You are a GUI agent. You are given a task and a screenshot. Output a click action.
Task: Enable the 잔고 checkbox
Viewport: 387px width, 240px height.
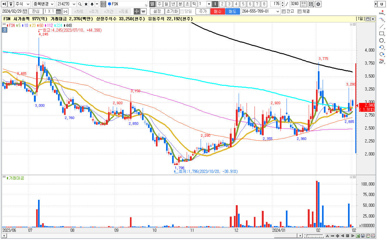point(284,11)
